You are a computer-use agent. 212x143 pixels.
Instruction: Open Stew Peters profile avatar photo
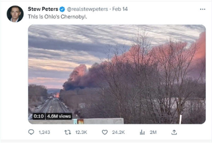[15, 14]
